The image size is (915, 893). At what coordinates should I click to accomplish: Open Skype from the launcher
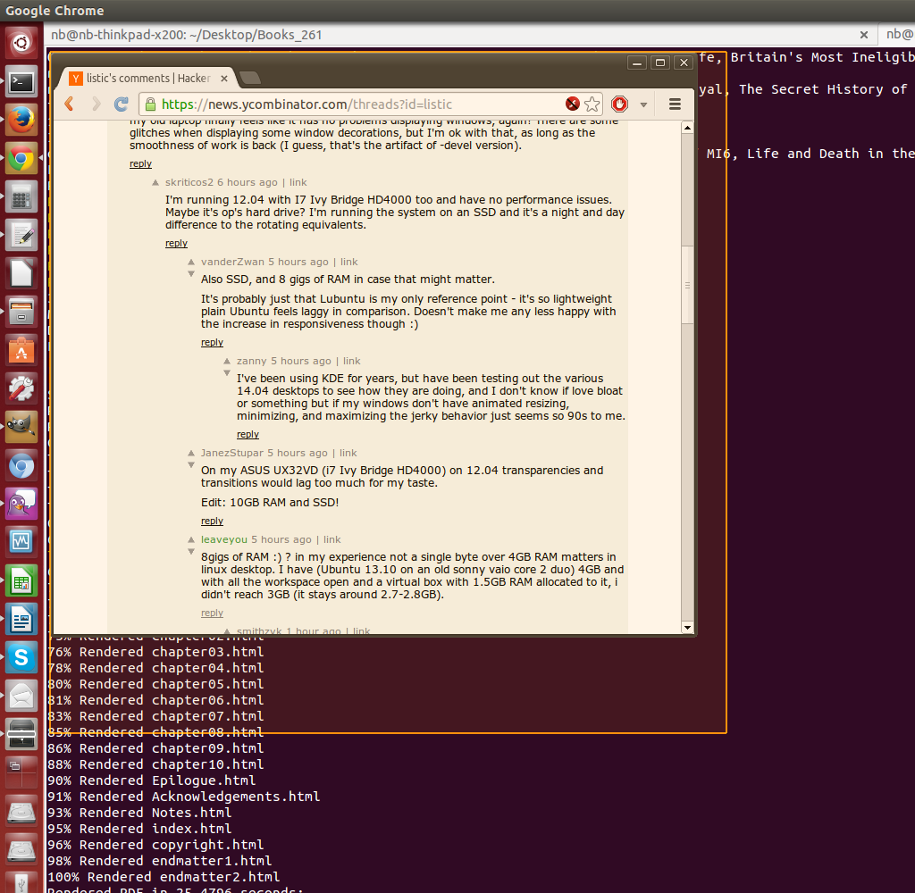click(21, 657)
